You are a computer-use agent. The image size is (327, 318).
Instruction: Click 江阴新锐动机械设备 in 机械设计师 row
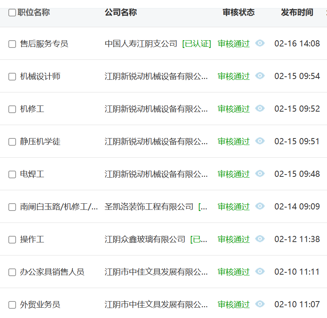click(156, 76)
